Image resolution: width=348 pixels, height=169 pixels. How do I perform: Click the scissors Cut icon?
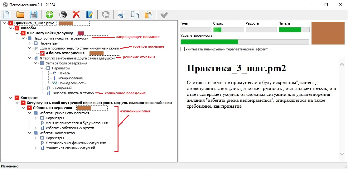[x=121, y=14]
